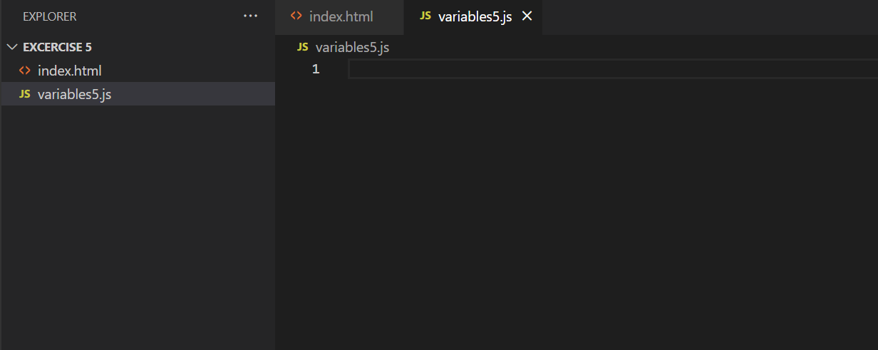Collapse the EXCERCISE 5 folder chevron

click(12, 47)
